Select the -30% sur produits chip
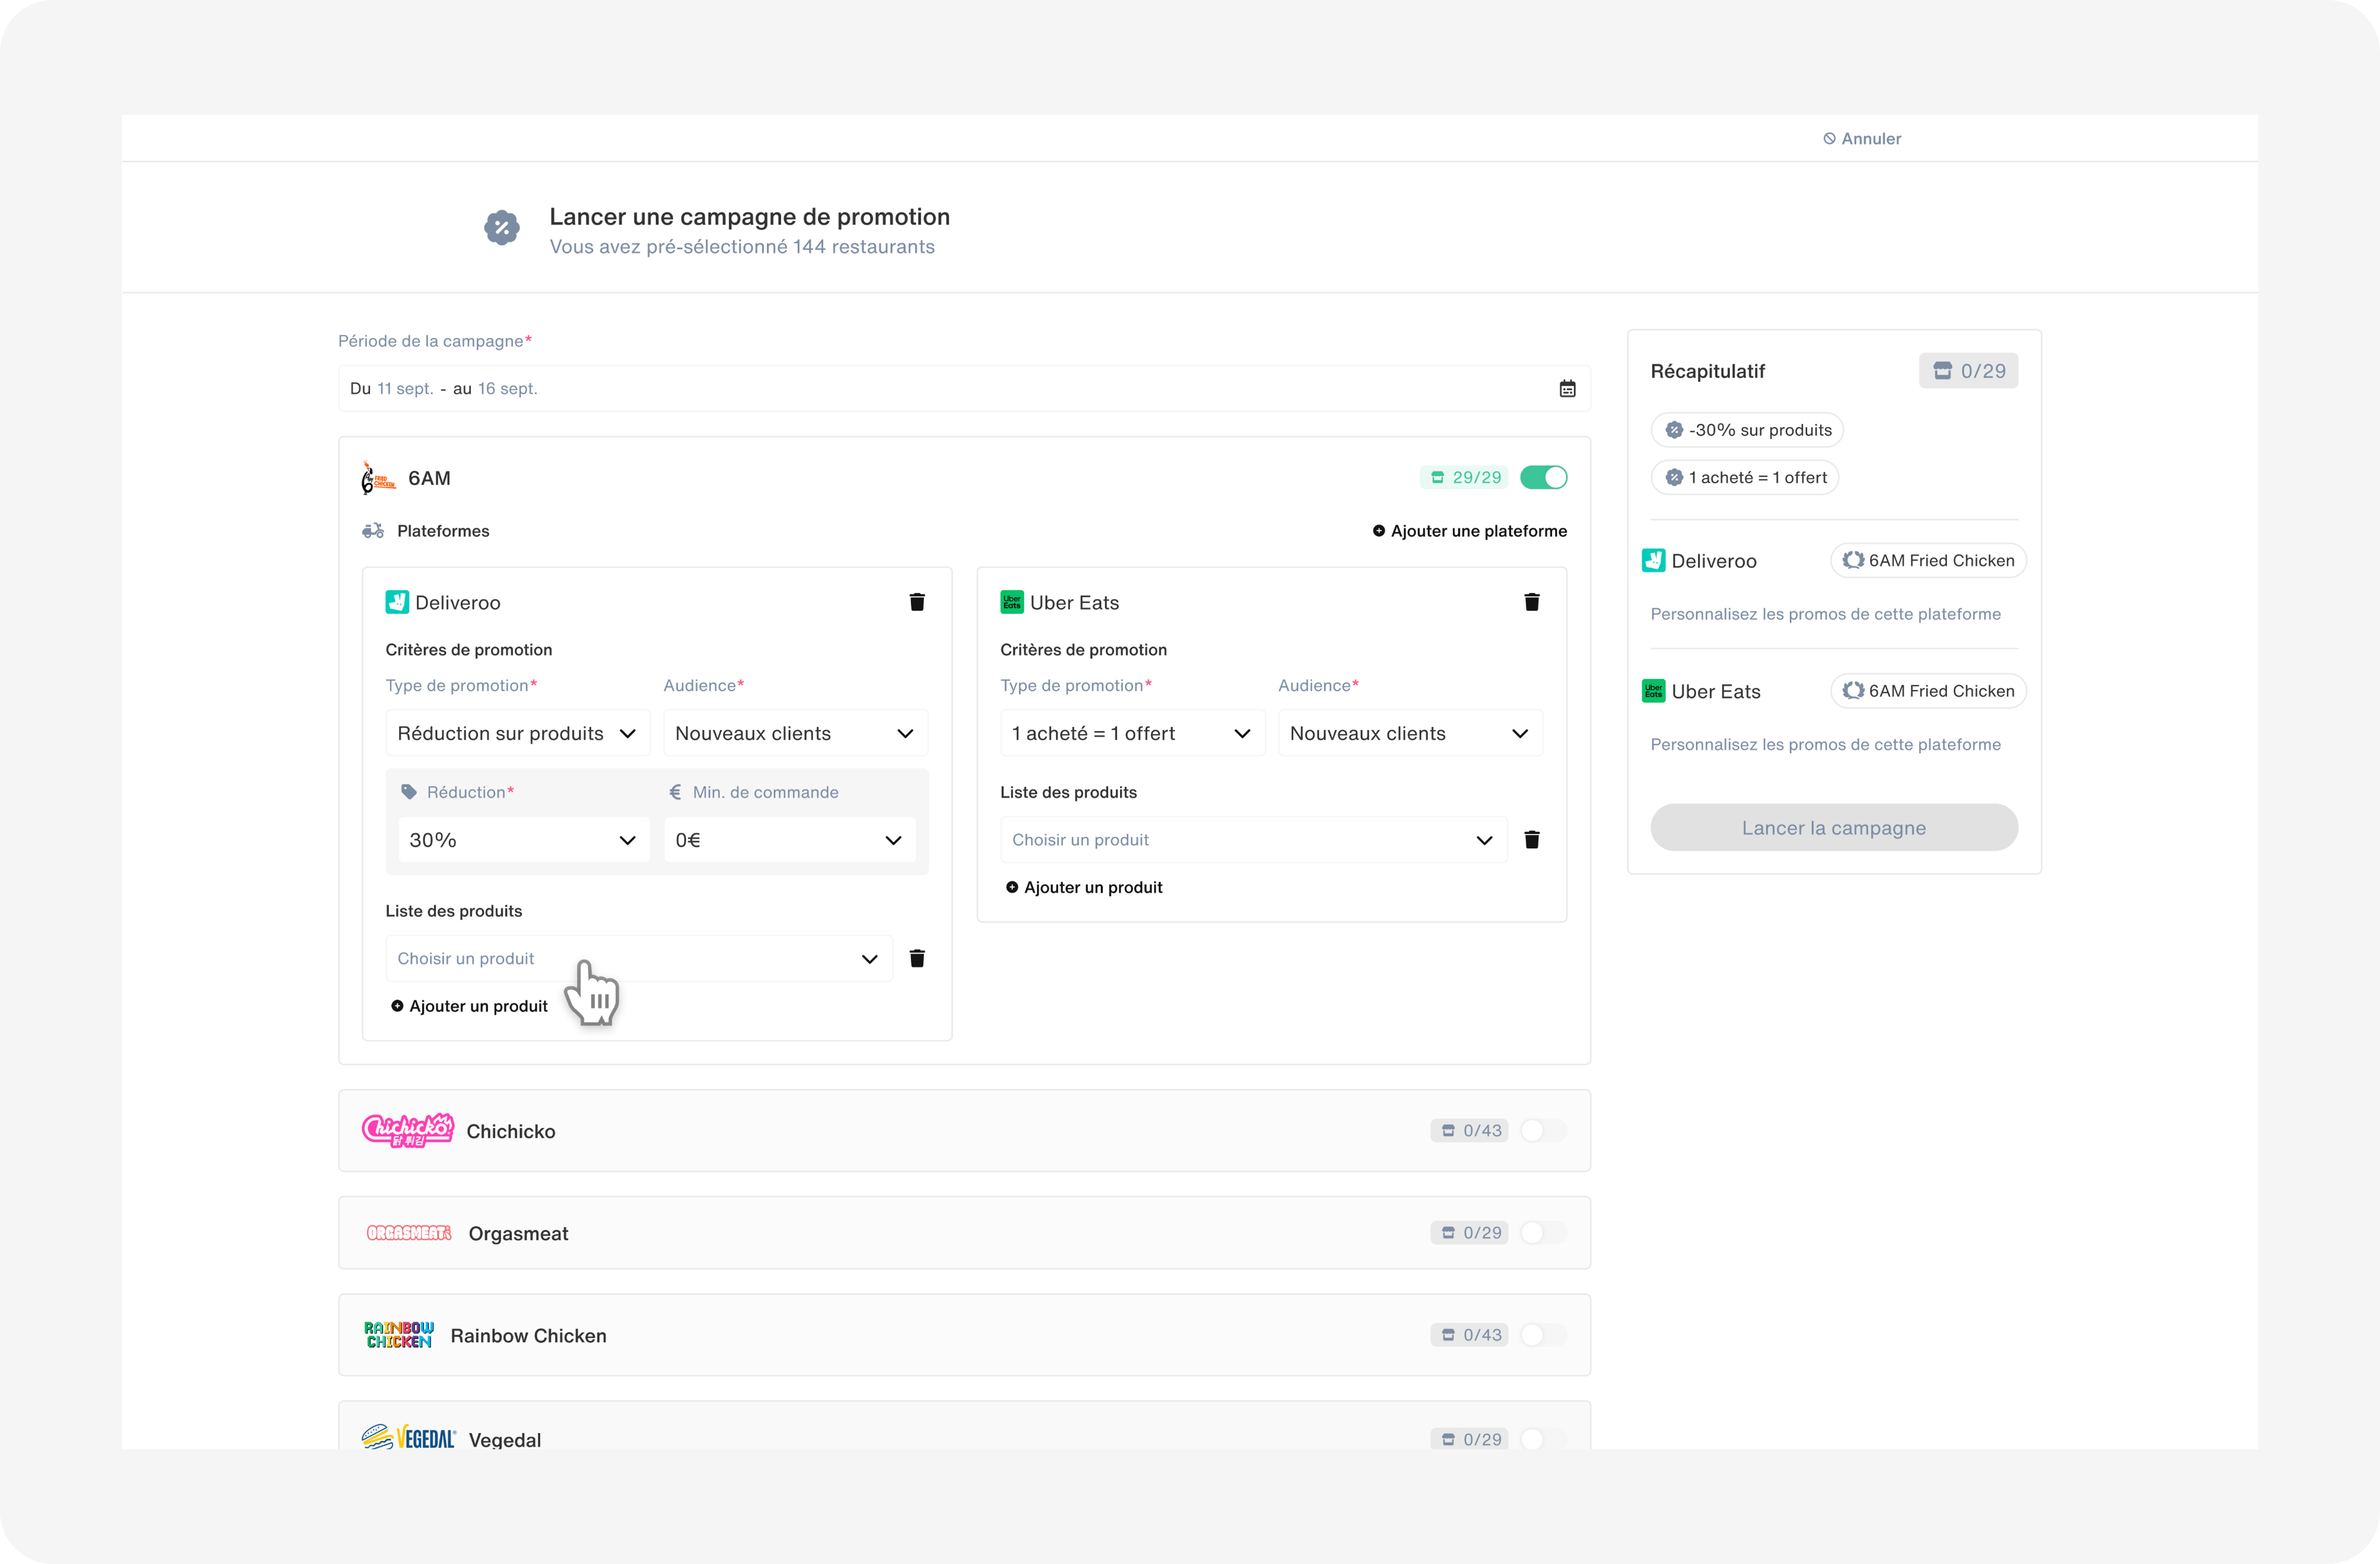The height and width of the screenshot is (1564, 2380). click(1747, 430)
